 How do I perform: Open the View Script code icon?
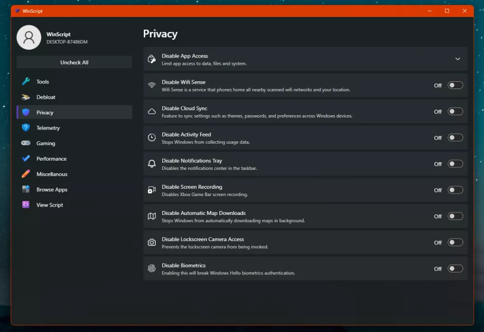tap(26, 205)
